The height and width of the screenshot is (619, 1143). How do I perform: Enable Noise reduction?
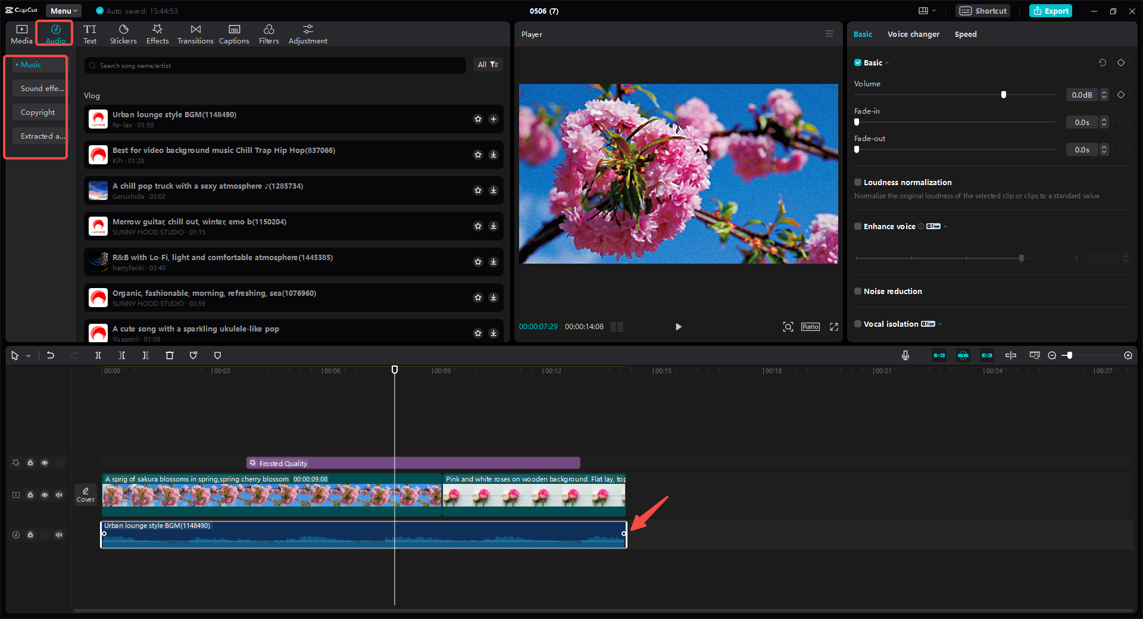click(857, 291)
